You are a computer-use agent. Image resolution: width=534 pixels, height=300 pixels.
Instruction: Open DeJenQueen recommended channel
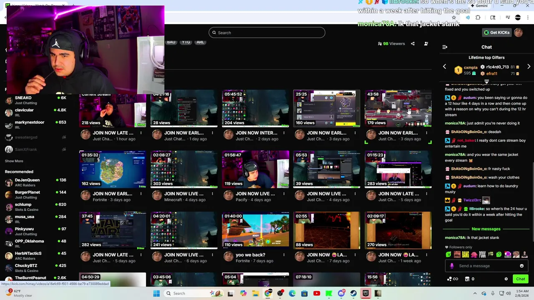coord(35,182)
